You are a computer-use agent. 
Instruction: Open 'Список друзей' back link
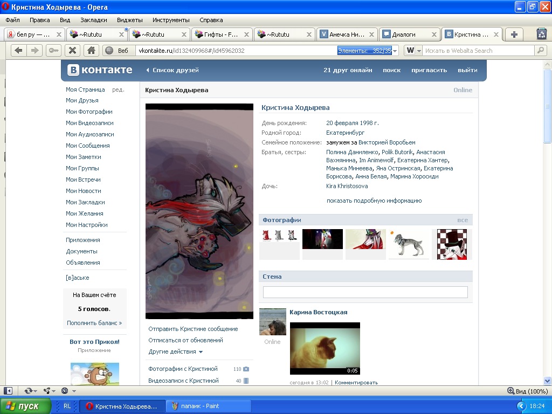coord(172,70)
